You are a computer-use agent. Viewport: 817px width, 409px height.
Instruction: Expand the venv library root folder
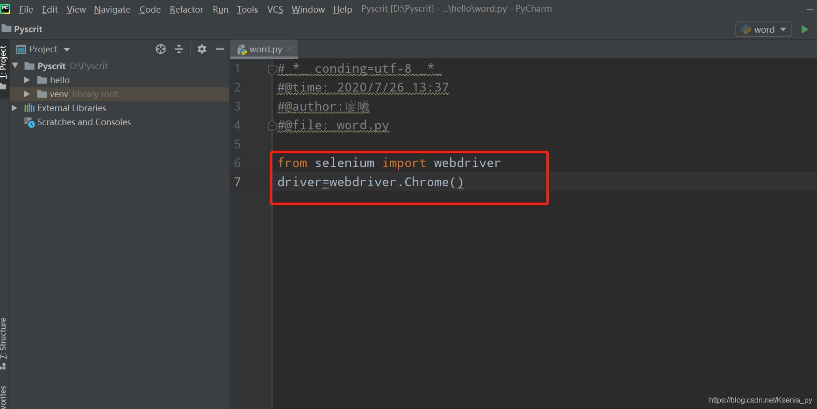(x=27, y=94)
